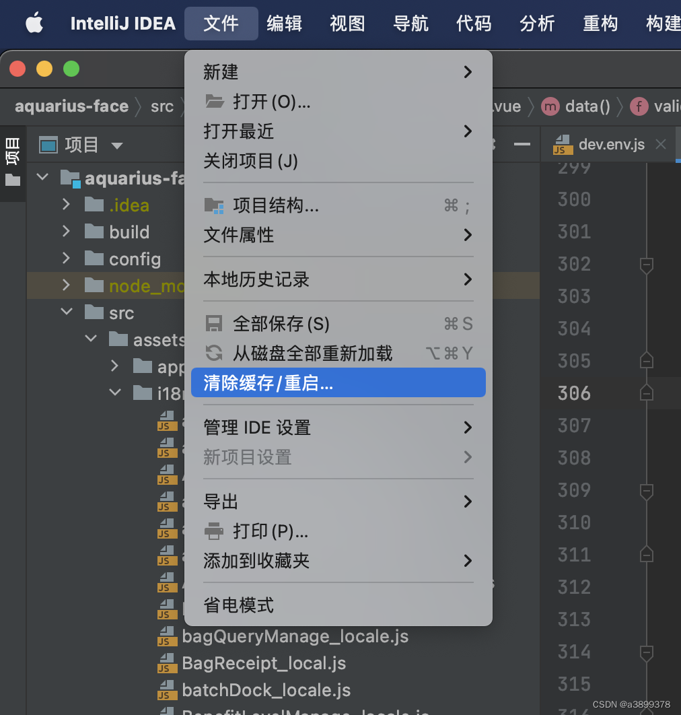Click the folder icon on the left sidebar stripe

(x=12, y=179)
